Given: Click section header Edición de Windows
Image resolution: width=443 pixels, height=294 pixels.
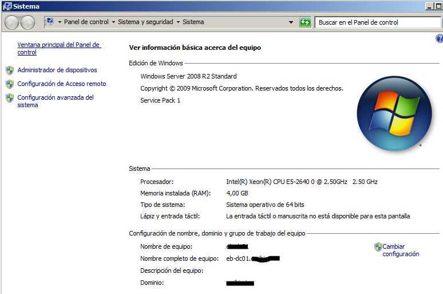Looking at the screenshot, I should coord(156,63).
